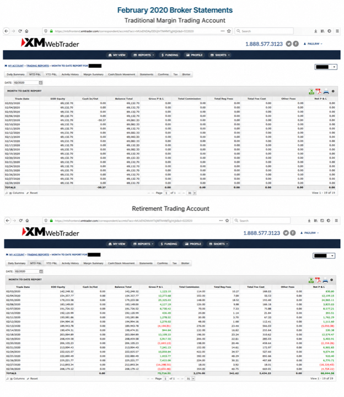Screen dimensions: 344x397
Task: Click Facebook icon in Traditional Margin account page
Action: tap(295, 44)
